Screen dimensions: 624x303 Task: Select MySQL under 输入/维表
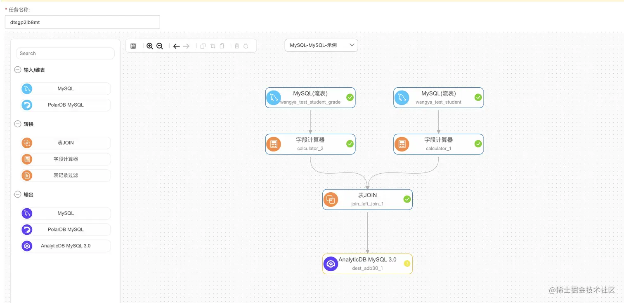66,89
